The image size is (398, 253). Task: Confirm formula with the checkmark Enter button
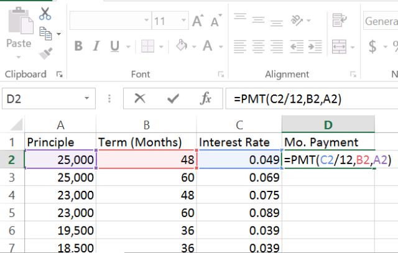tap(173, 98)
